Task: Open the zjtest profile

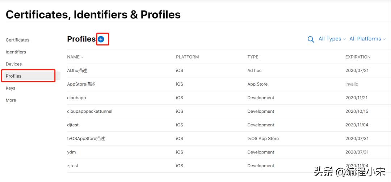Action: coord(73,166)
